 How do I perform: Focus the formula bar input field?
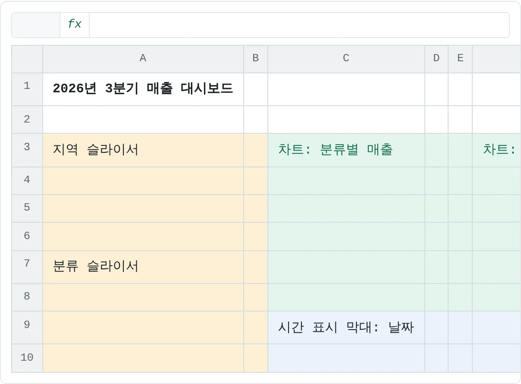pos(299,25)
